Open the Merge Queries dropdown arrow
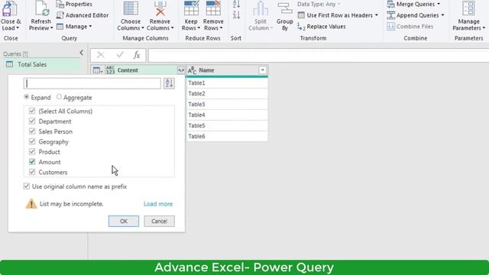489x275 pixels. (x=439, y=4)
